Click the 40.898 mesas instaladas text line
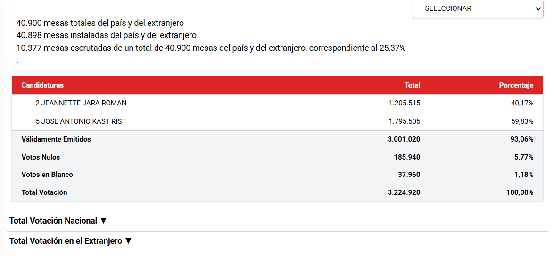This screenshot has width=554, height=256. click(x=106, y=35)
